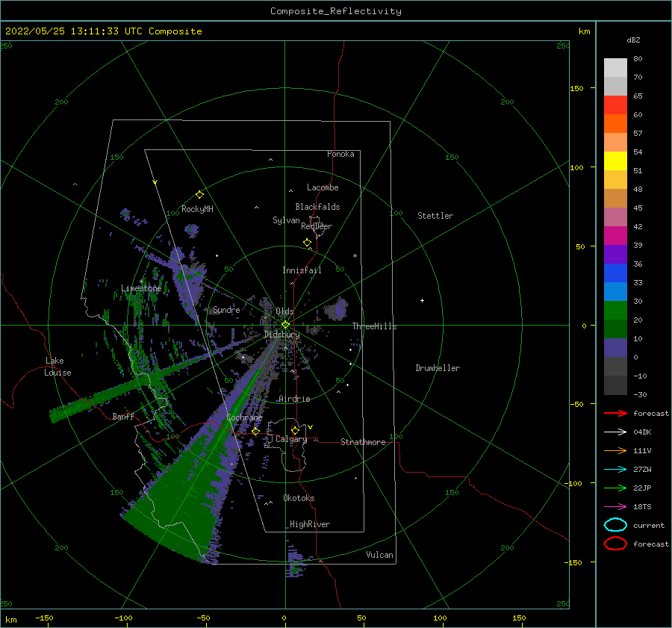Click the red 65 dBZ color swatch

(x=615, y=105)
